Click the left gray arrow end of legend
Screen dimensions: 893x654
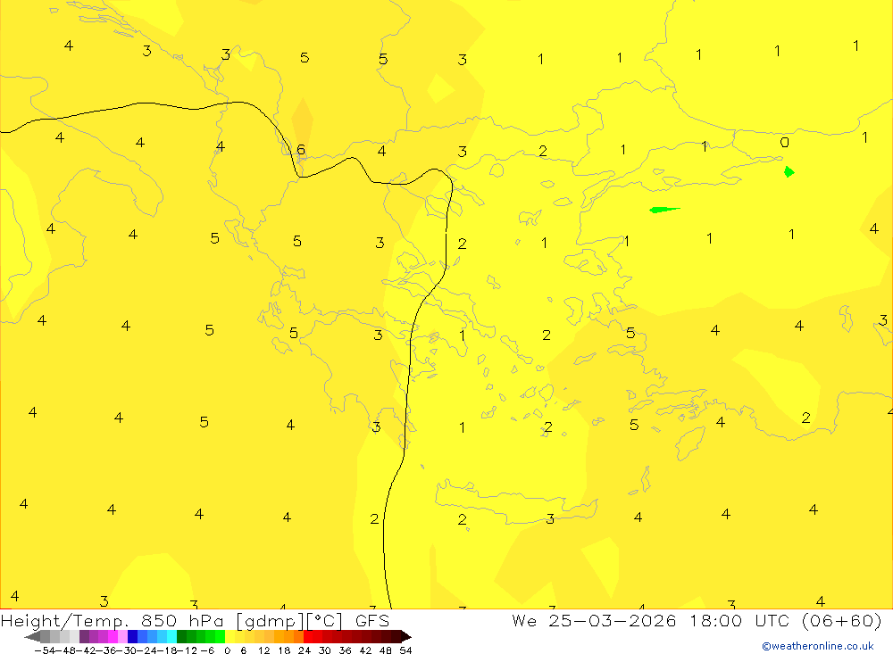tap(32, 637)
